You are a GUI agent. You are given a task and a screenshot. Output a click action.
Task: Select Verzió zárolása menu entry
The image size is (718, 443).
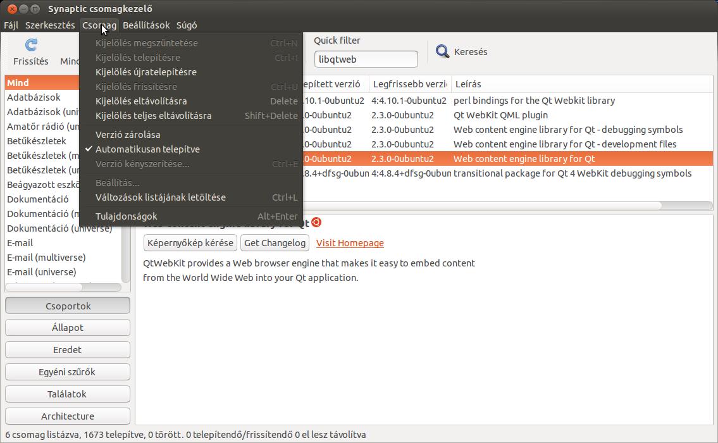[191, 135]
